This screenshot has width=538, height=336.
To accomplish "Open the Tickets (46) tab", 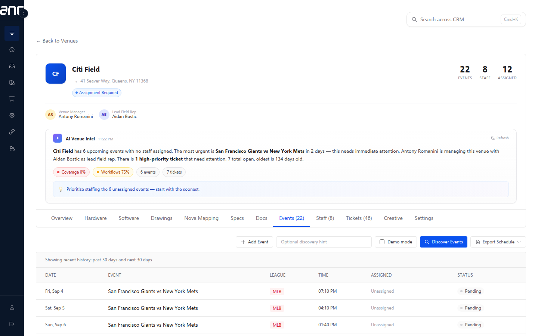I will click(x=359, y=218).
